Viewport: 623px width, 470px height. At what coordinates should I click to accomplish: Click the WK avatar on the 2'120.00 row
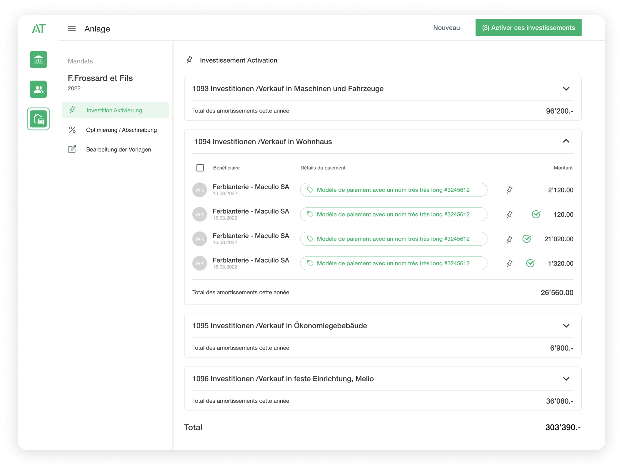point(200,190)
